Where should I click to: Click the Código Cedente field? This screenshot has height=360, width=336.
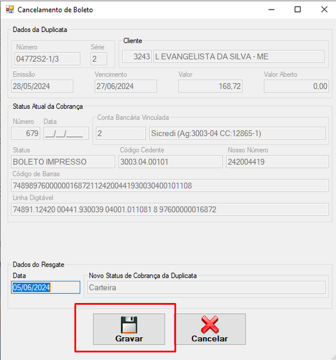click(x=170, y=162)
